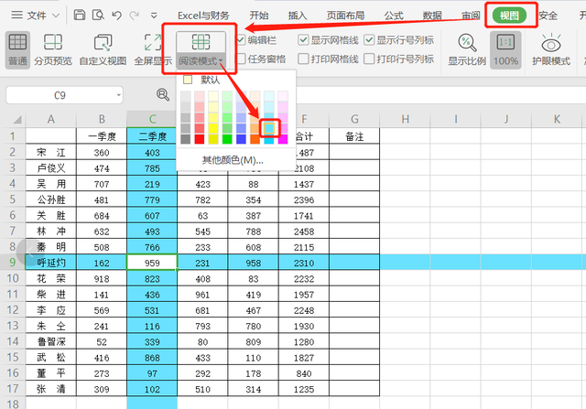This screenshot has width=586, height=409.
Task: Switch to the Excel与财务 tab
Action: (203, 16)
